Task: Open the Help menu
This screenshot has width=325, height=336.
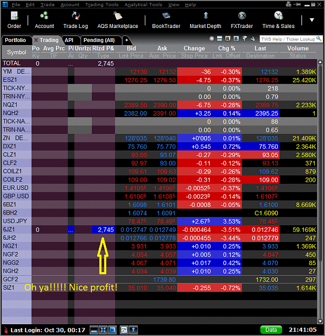Action: [190, 4]
